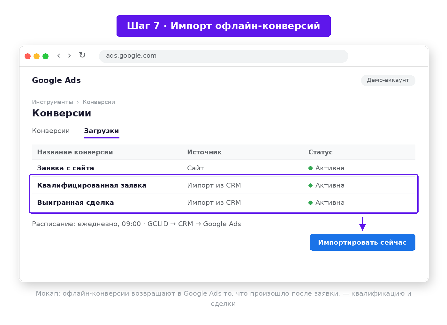
Task: Click Импорт из CRM in Квалифицированная заявка row
Action: 214,185
